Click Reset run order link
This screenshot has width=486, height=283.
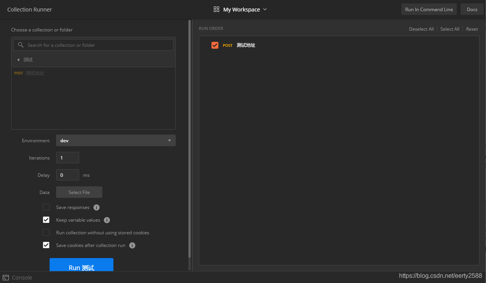pyautogui.click(x=472, y=29)
